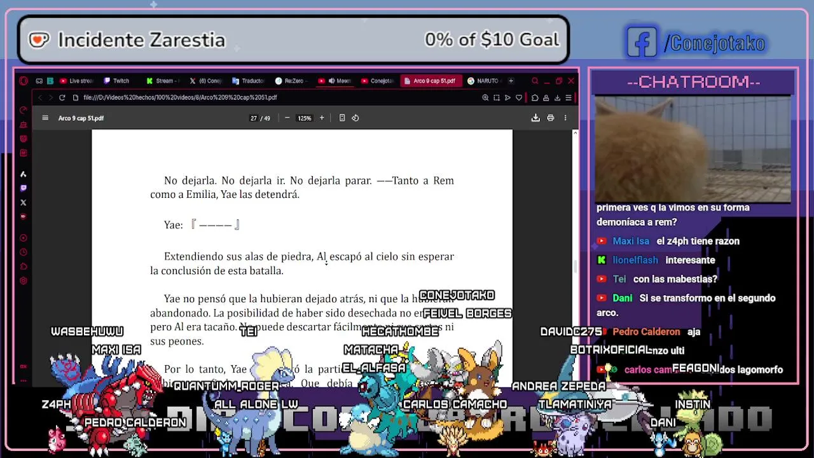814x458 pixels.
Task: Zoom out the PDF with minus button
Action: pos(287,118)
